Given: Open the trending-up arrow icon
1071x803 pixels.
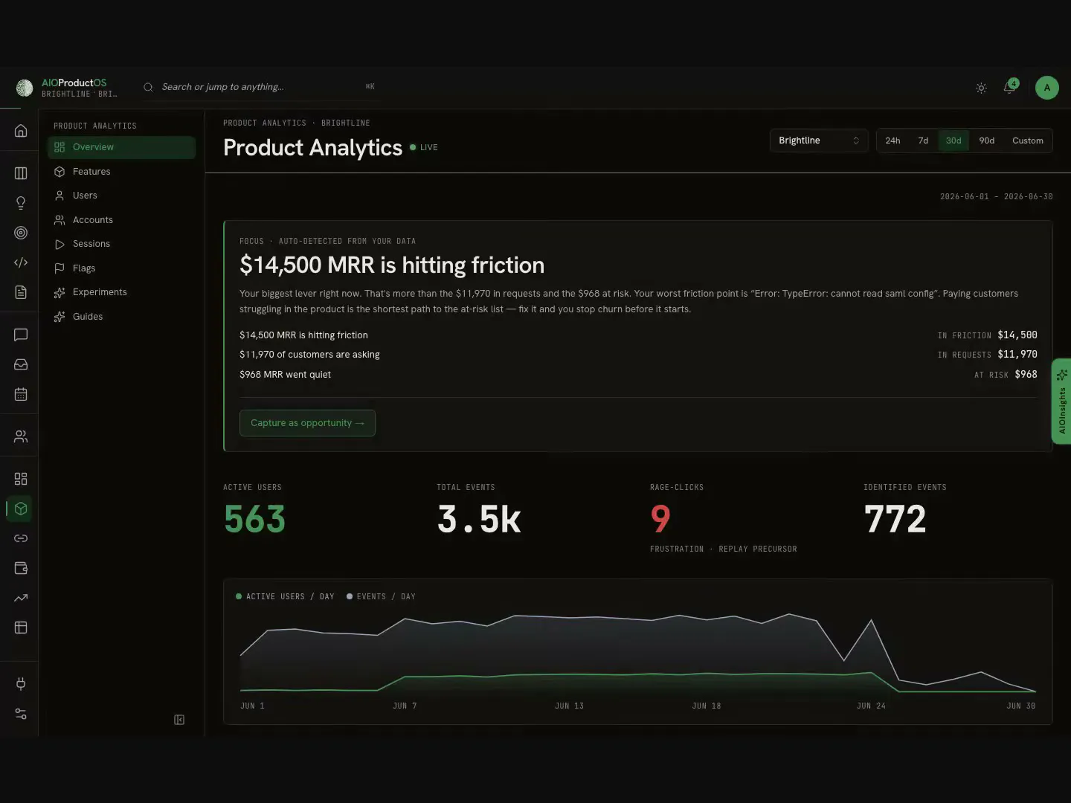Looking at the screenshot, I should [21, 598].
